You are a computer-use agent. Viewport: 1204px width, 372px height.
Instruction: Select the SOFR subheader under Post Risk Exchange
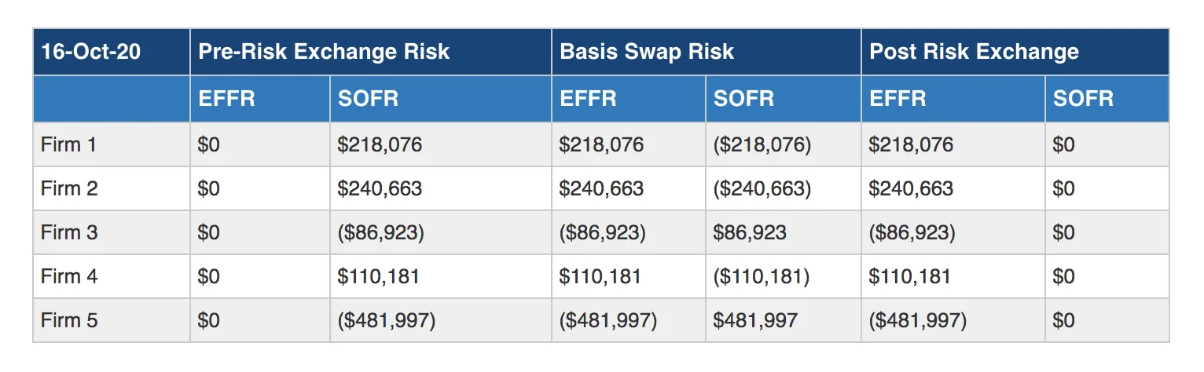(1083, 99)
